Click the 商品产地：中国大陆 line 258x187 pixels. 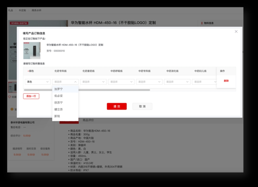pos(82,138)
